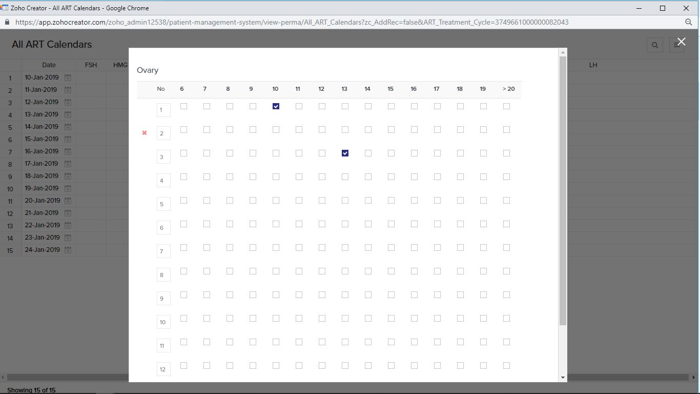The height and width of the screenshot is (394, 700).
Task: Check the > 20 checkbox in row 4
Action: pos(506,177)
